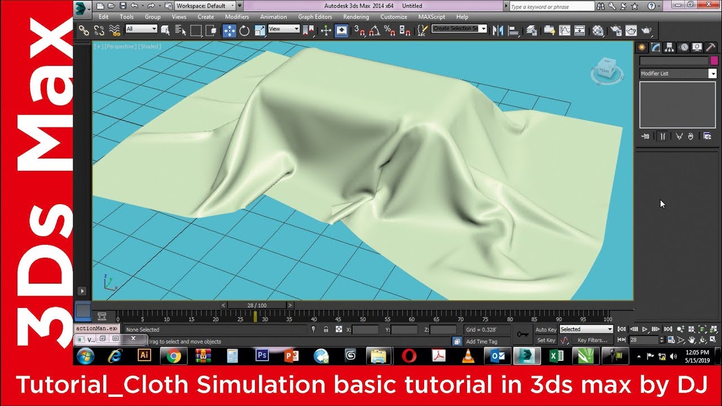The width and height of the screenshot is (722, 406).
Task: Click the Set Key button
Action: (545, 340)
